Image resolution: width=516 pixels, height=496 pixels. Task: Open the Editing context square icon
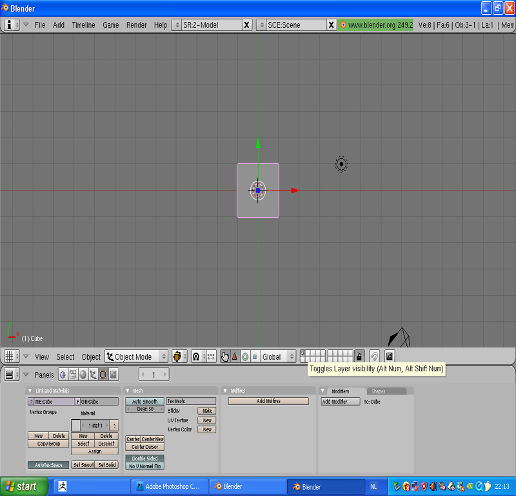coord(103,375)
